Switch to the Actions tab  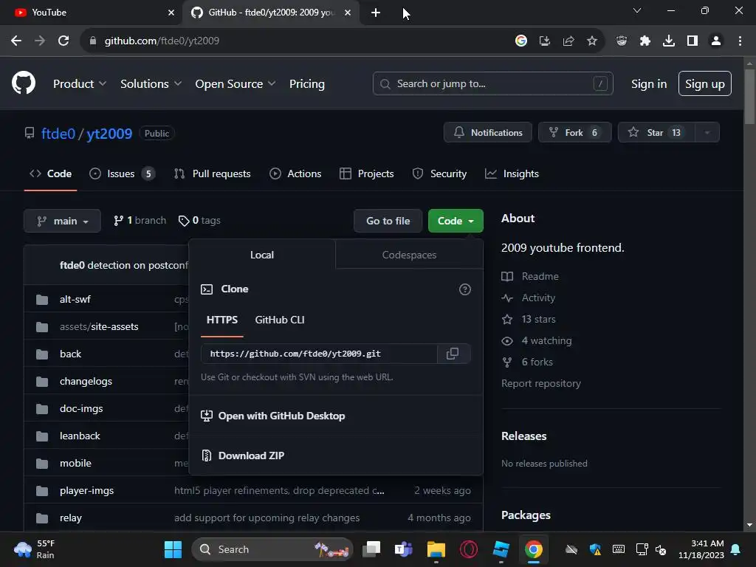295,174
